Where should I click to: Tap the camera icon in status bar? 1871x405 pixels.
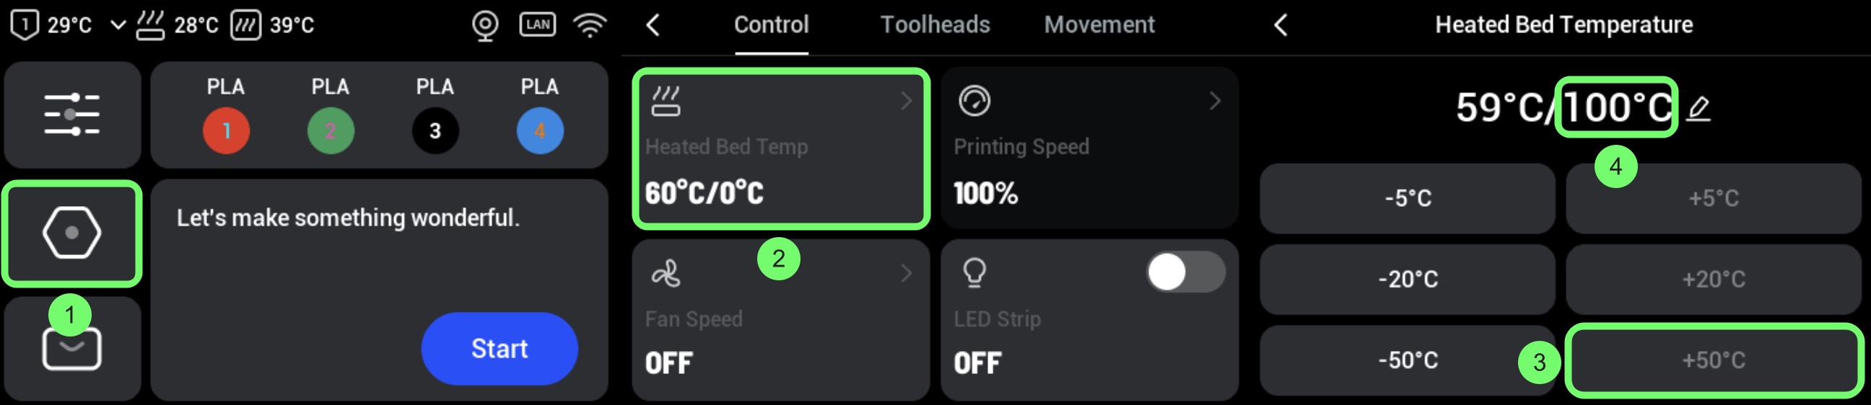(484, 25)
